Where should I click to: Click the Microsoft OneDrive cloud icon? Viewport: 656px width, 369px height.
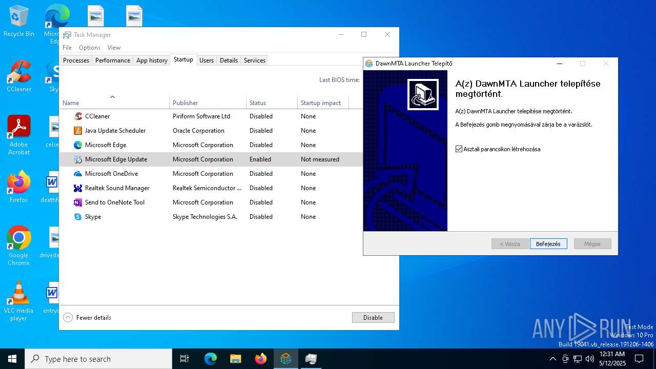[78, 174]
